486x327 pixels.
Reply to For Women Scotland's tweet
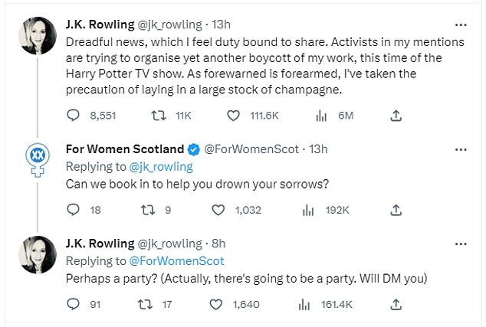click(74, 209)
